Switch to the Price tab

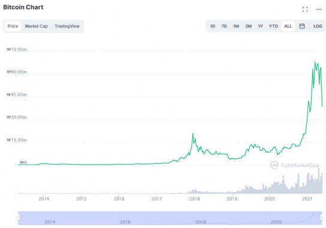coord(13,26)
